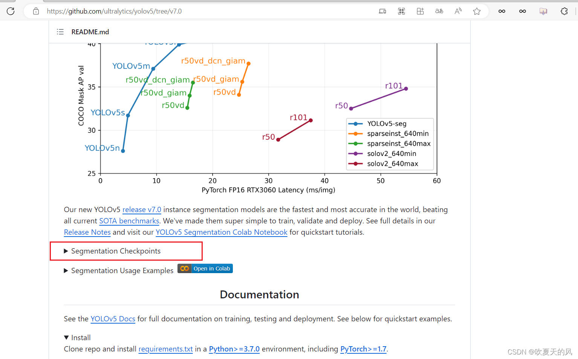
Task: Collapse the Install section
Action: coord(77,338)
